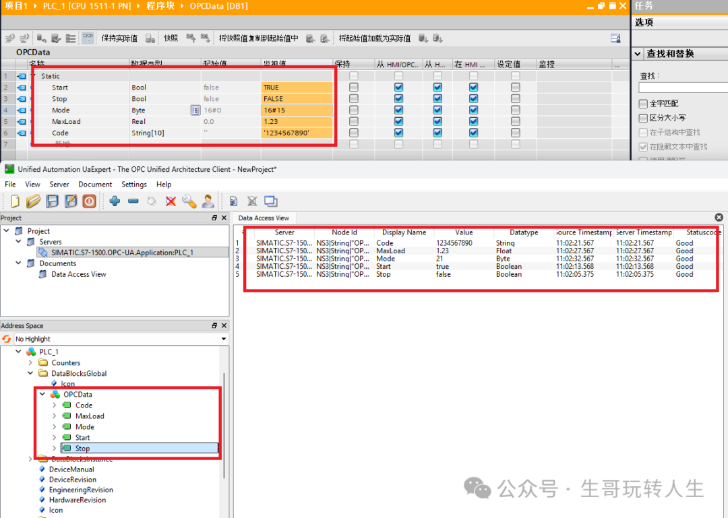This screenshot has height=518, width=728.
Task: Click red round stop icon in UaExpert toolbar
Action: (x=89, y=201)
